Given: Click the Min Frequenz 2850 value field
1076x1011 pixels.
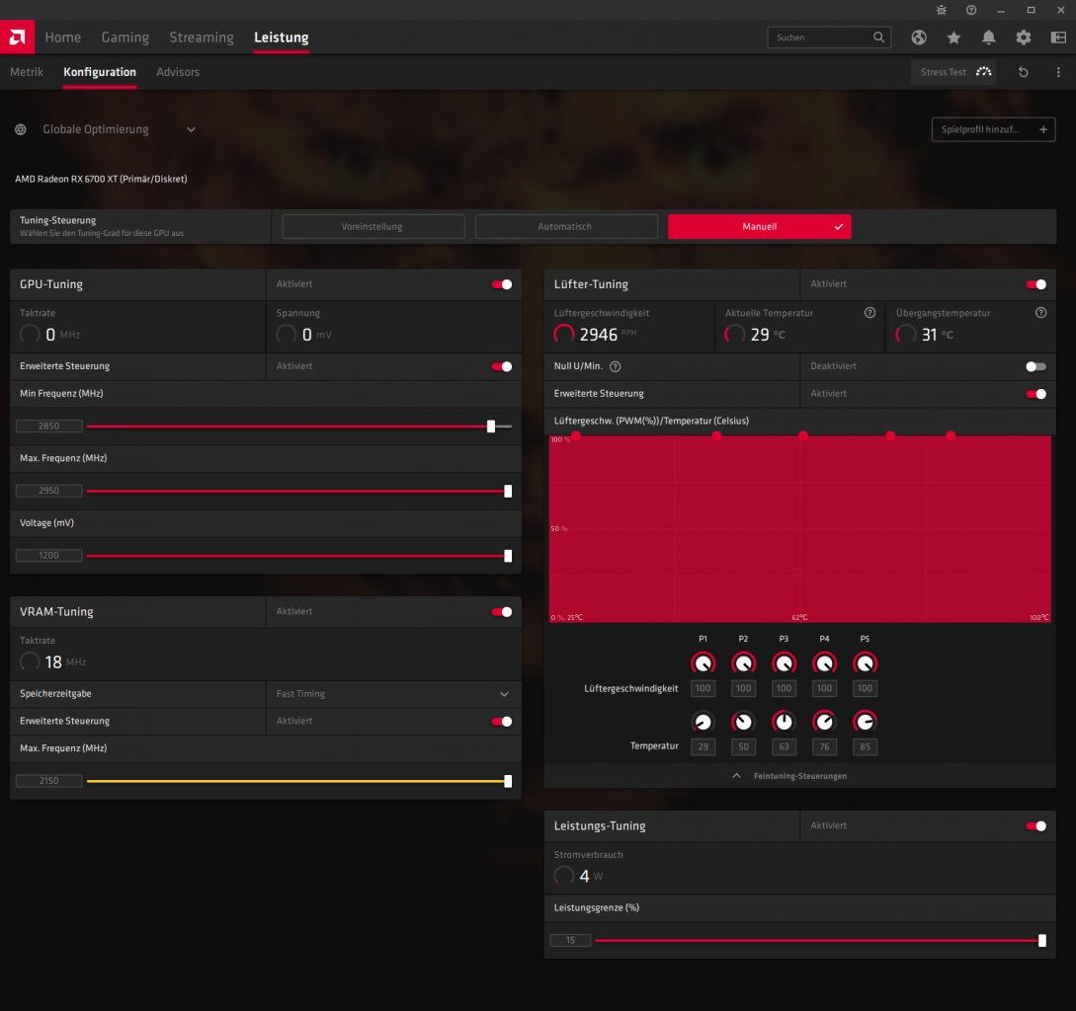Looking at the screenshot, I should 48,426.
